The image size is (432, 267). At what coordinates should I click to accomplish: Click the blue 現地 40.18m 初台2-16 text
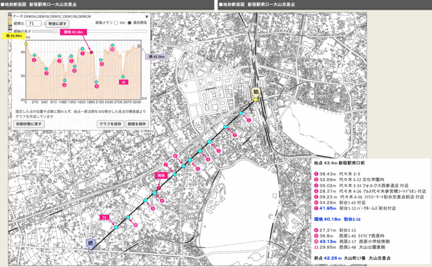pyautogui.click(x=337, y=219)
